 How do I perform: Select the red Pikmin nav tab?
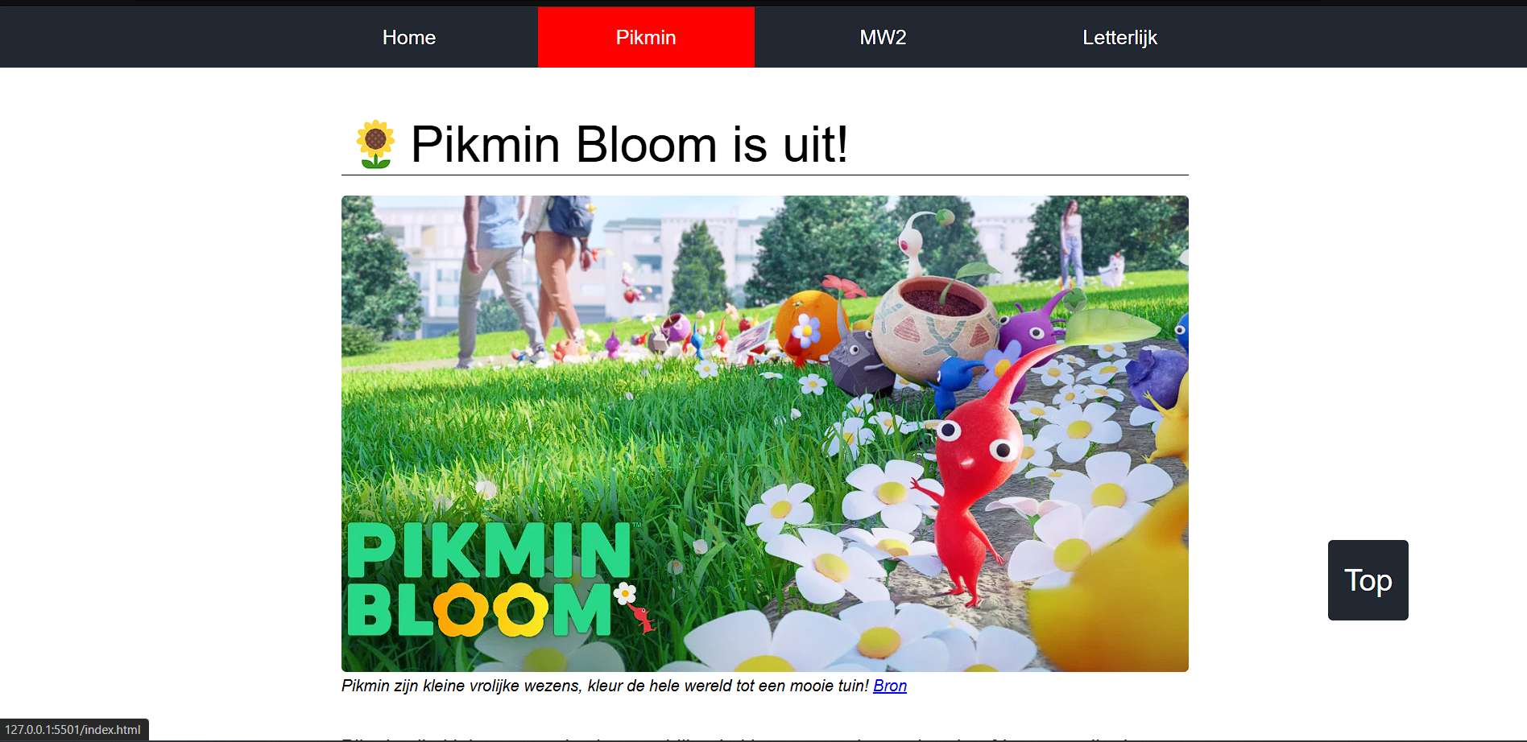click(646, 38)
